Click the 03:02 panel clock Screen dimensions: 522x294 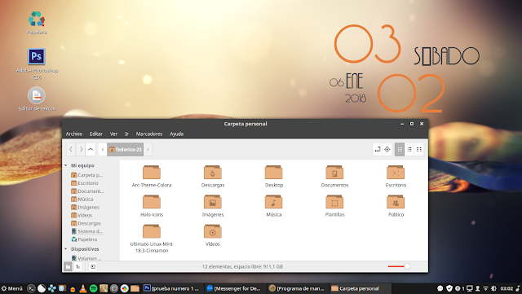[507, 288]
